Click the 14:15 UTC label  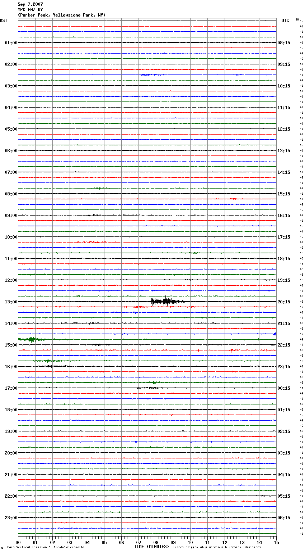click(x=284, y=172)
